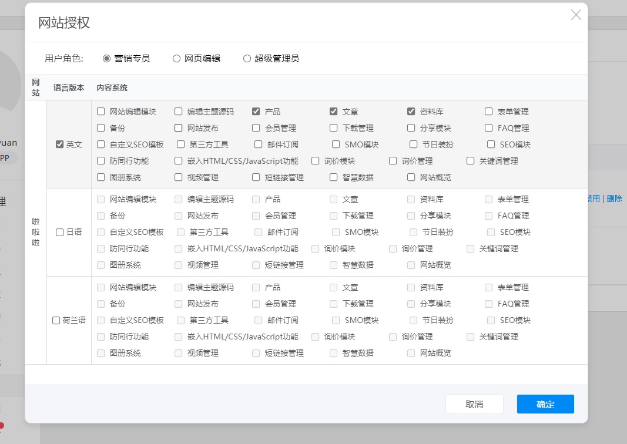Screen dimensions: 627x444
Task: Tick 询价模块 in the 英文 section
Action: (x=316, y=161)
